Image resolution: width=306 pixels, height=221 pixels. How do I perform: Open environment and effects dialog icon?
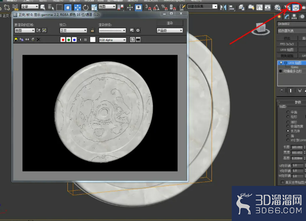point(138,30)
